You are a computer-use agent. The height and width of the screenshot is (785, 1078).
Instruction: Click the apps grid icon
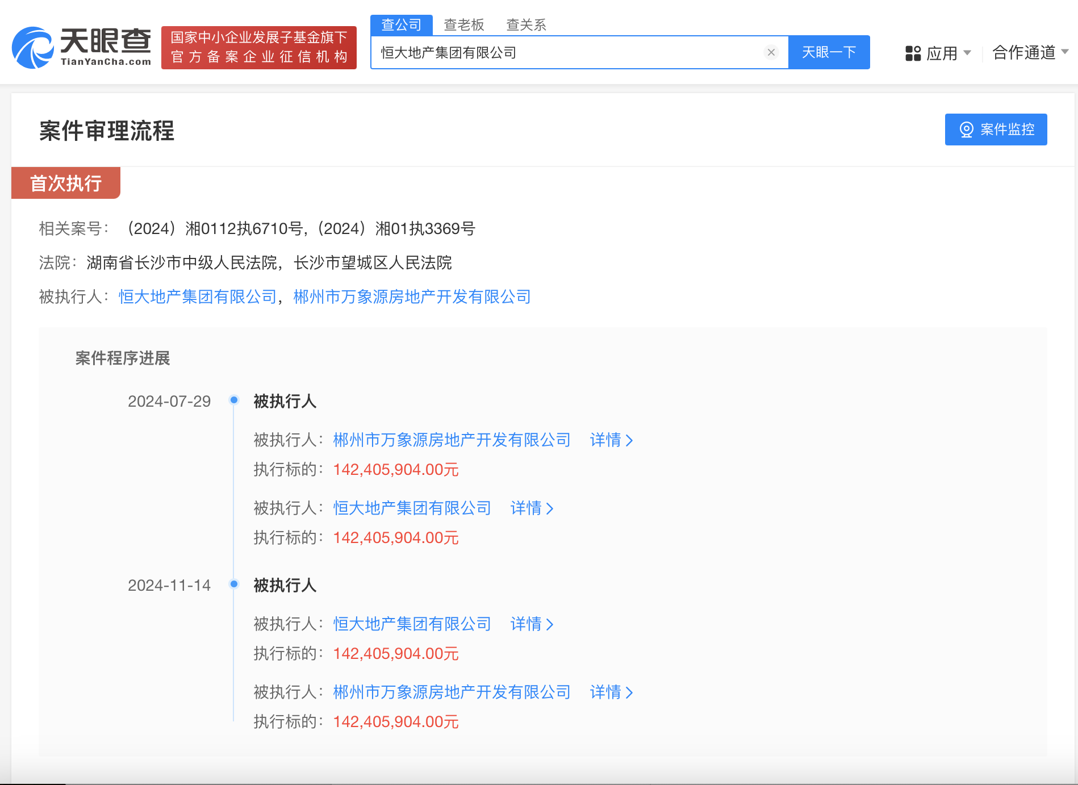point(913,53)
